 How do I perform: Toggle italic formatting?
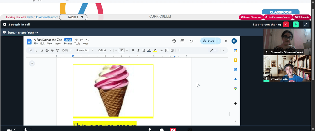[138, 50]
